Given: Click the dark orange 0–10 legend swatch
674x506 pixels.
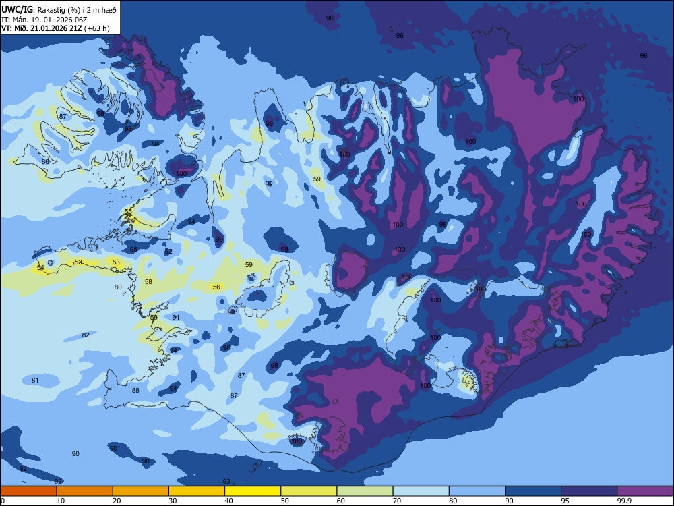Looking at the screenshot, I should click(x=28, y=491).
